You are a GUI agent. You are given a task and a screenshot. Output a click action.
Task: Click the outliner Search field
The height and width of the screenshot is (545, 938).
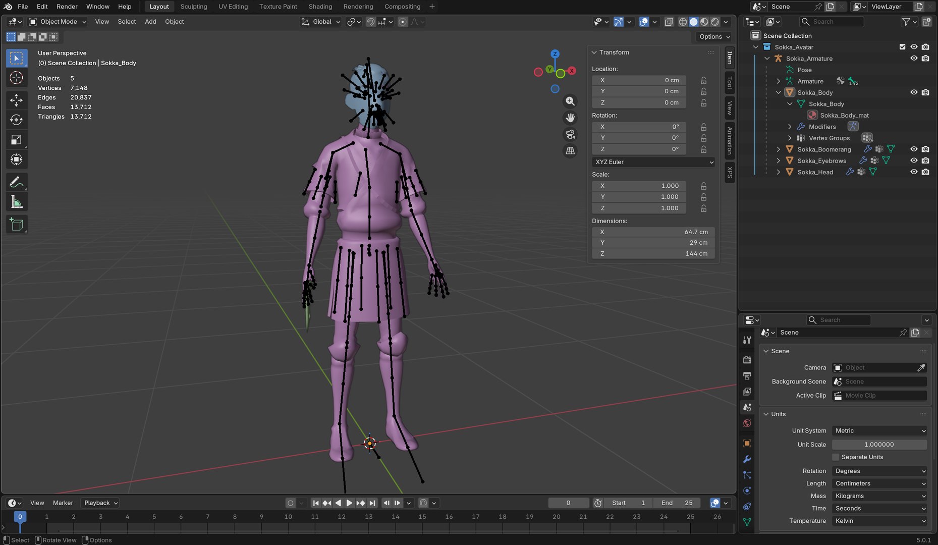coord(832,22)
